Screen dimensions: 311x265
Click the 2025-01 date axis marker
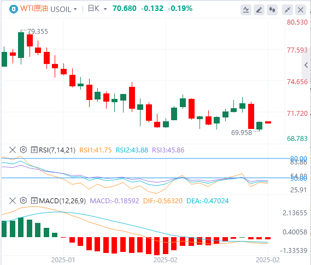pos(63,260)
